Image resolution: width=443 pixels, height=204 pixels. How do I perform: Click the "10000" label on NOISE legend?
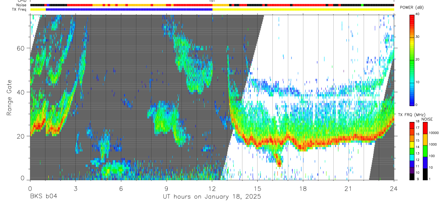pos(435,133)
